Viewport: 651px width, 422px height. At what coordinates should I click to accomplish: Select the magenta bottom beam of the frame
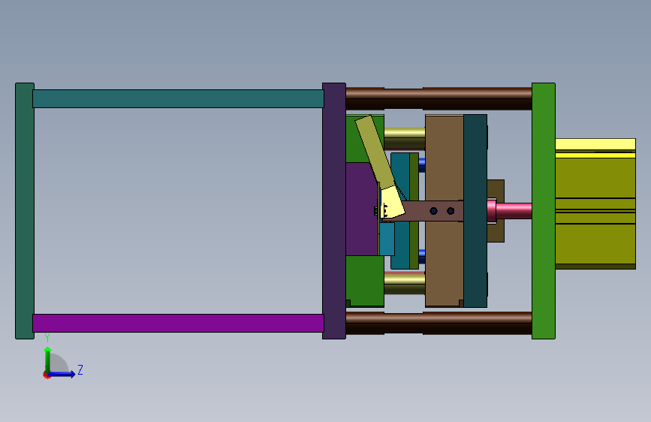coord(178,323)
